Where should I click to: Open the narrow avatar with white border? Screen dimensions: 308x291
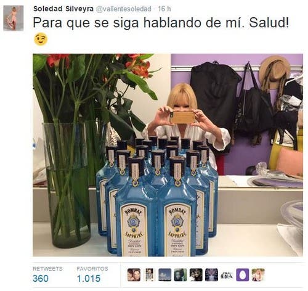click(149, 275)
